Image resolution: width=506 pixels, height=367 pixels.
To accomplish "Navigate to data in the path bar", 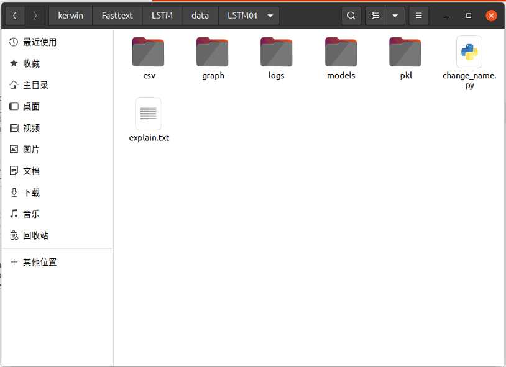I will pos(200,16).
